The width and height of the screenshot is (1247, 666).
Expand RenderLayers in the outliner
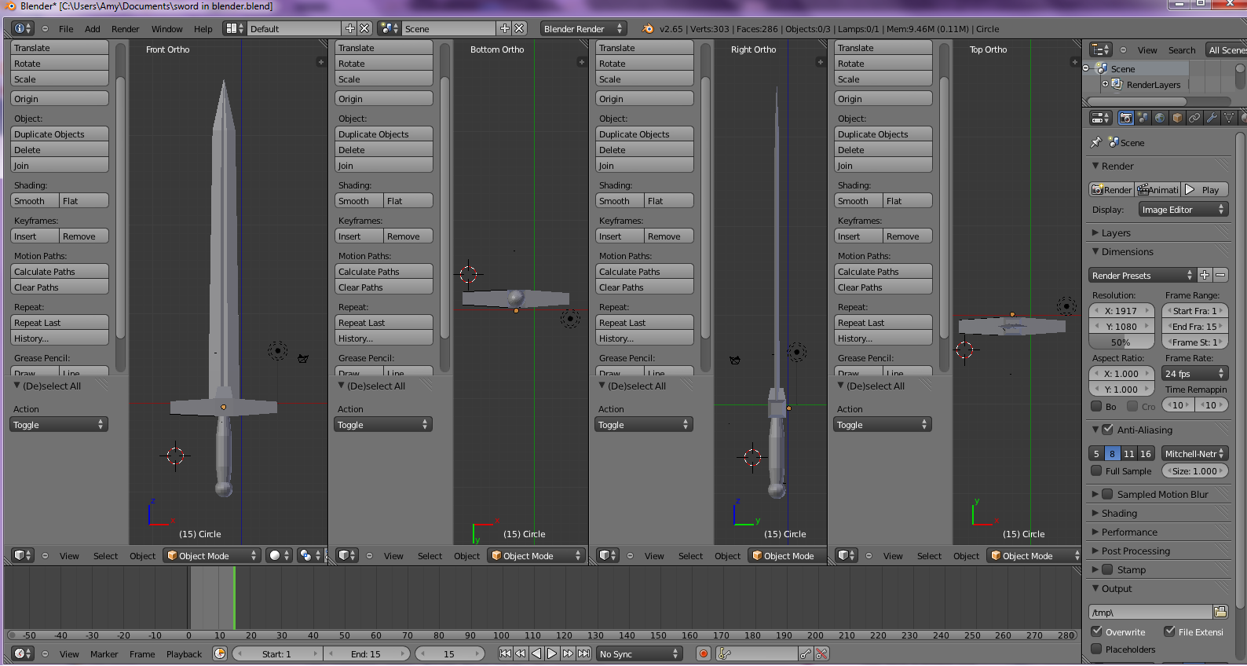click(1105, 84)
